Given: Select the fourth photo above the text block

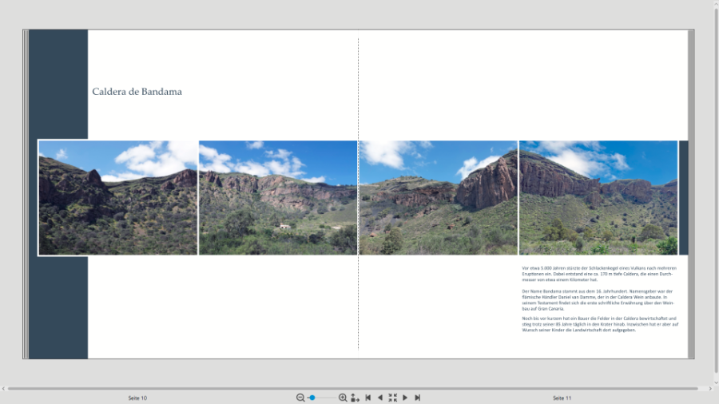Looking at the screenshot, I should [x=598, y=198].
